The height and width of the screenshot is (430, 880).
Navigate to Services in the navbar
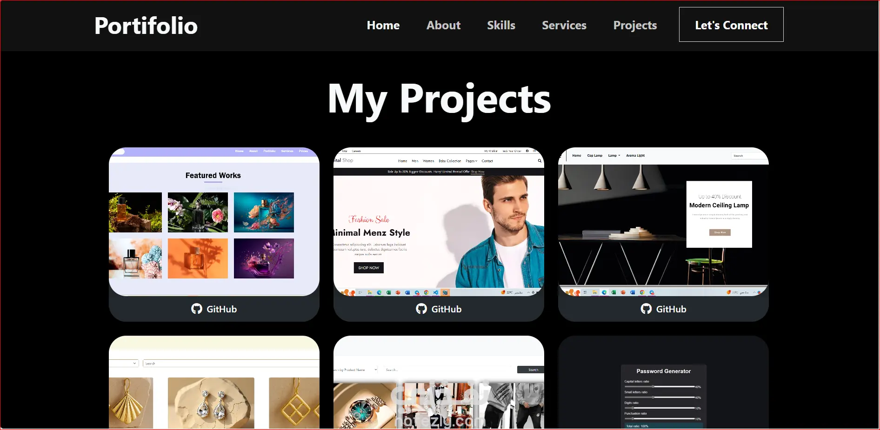564,25
